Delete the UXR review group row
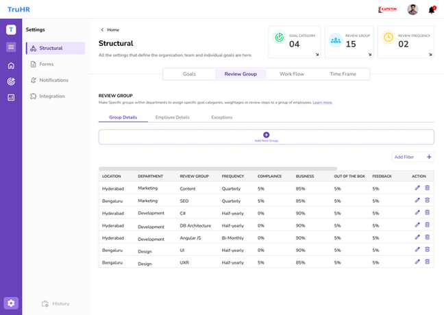Image resolution: width=444 pixels, height=315 pixels. pyautogui.click(x=428, y=262)
